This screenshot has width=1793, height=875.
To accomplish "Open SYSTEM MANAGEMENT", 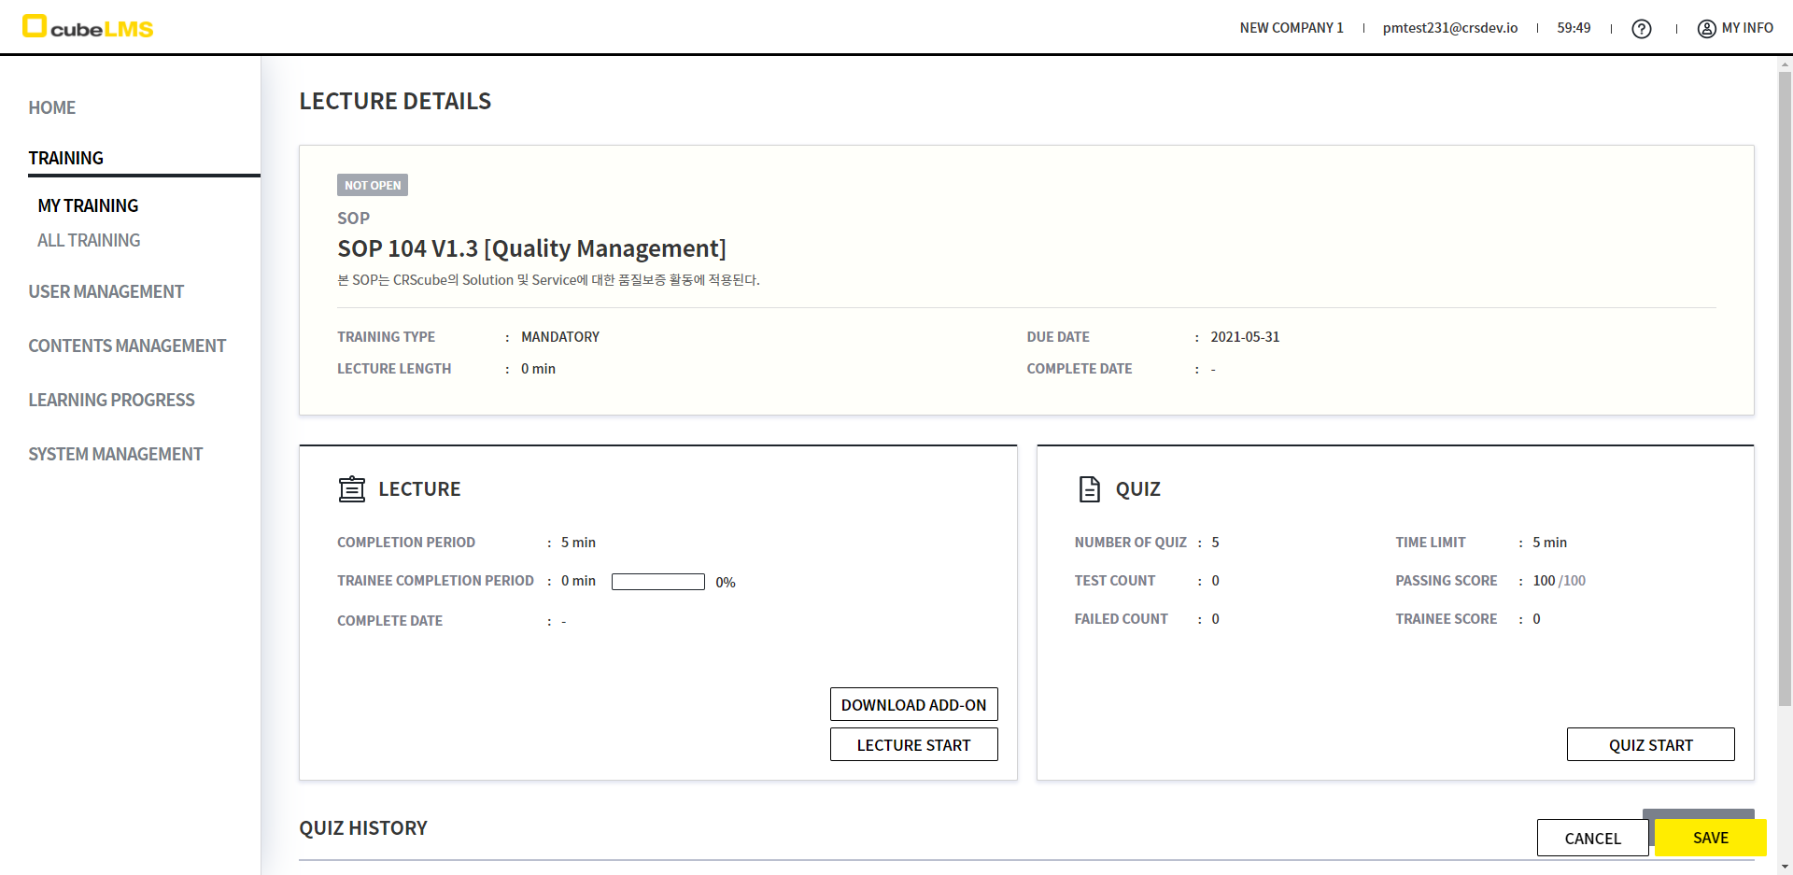I will 115,454.
